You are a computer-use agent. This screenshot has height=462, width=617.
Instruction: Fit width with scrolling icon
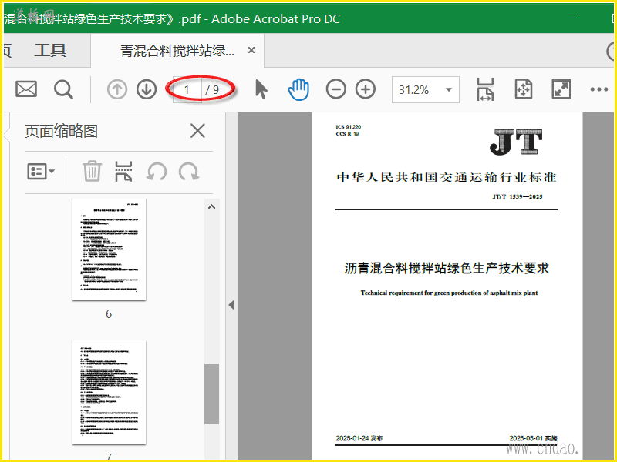485,89
